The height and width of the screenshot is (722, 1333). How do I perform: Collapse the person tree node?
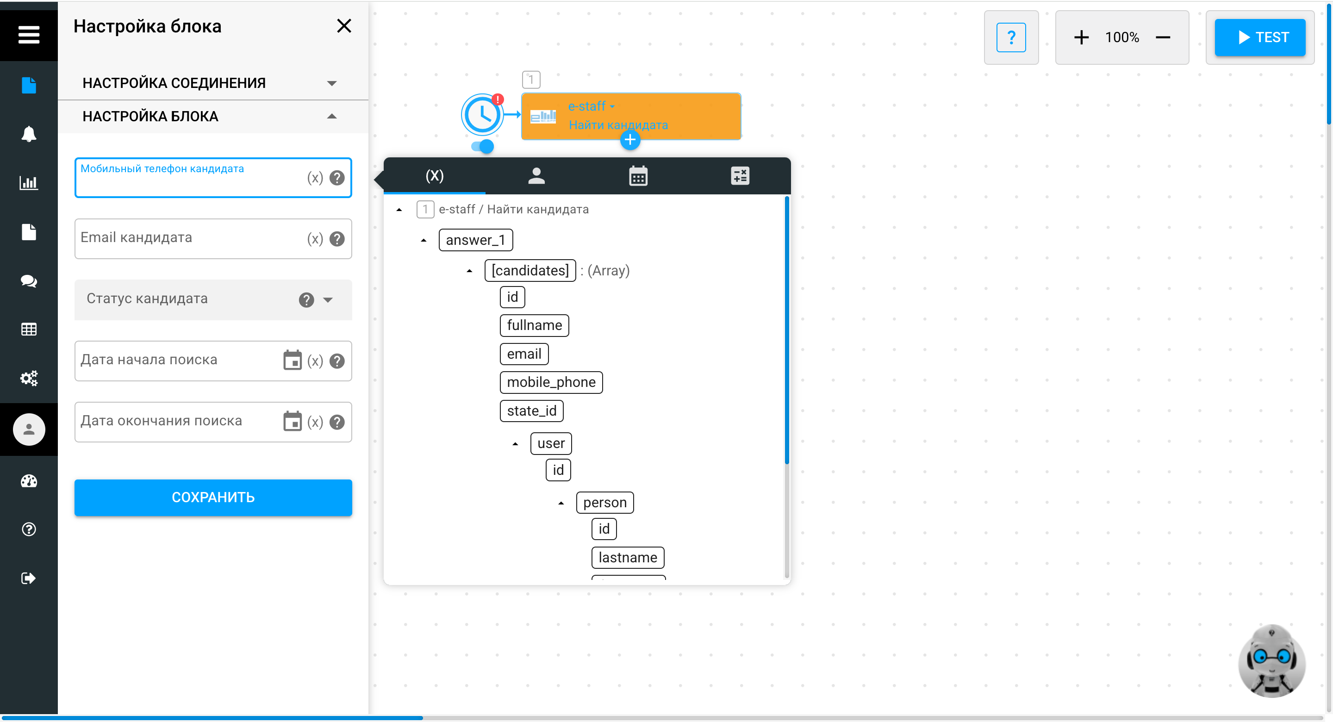point(561,503)
